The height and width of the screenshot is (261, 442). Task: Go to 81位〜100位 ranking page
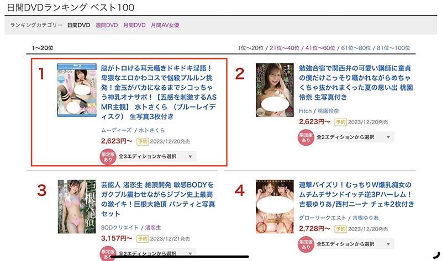pyautogui.click(x=393, y=48)
